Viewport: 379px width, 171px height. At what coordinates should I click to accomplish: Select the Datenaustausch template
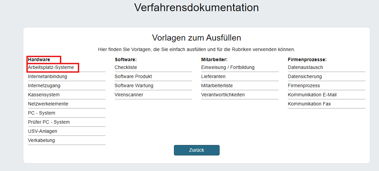point(305,67)
